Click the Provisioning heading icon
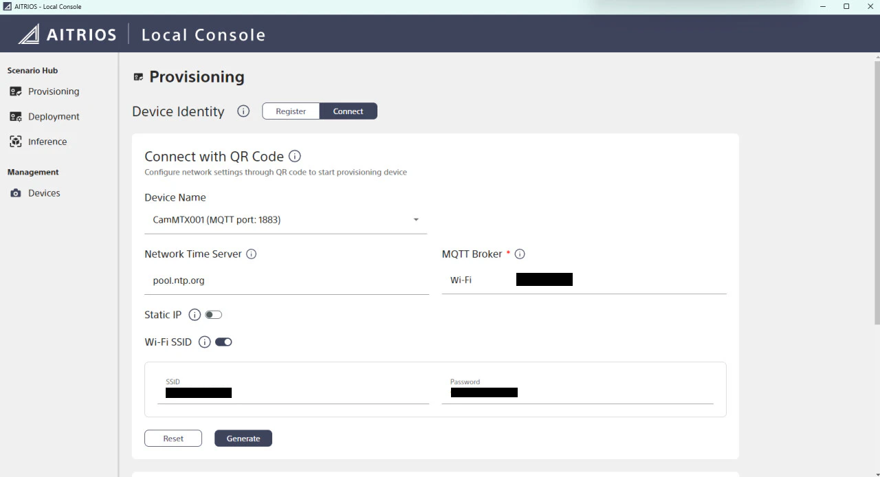This screenshot has height=477, width=880. [x=138, y=77]
